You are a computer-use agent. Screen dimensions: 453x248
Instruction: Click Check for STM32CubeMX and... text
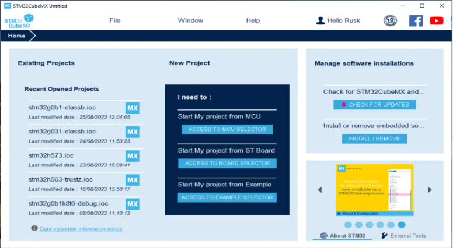tap(374, 91)
